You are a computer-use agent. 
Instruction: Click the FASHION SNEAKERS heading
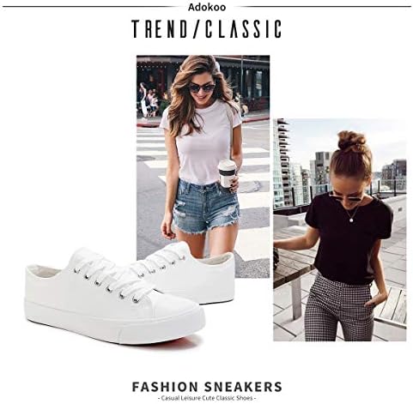(x=207, y=387)
